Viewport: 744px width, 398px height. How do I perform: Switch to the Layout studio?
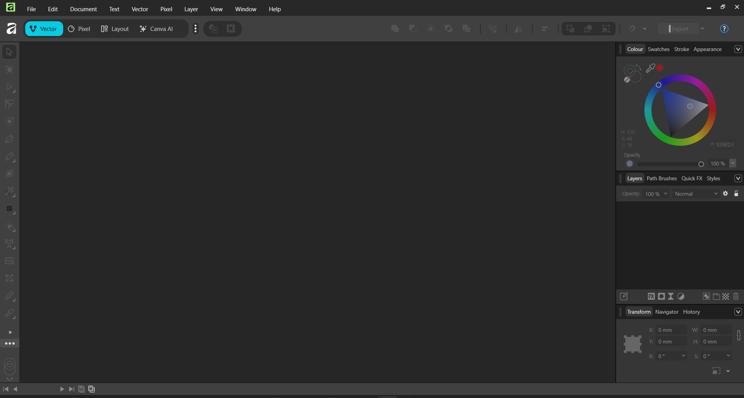(115, 29)
